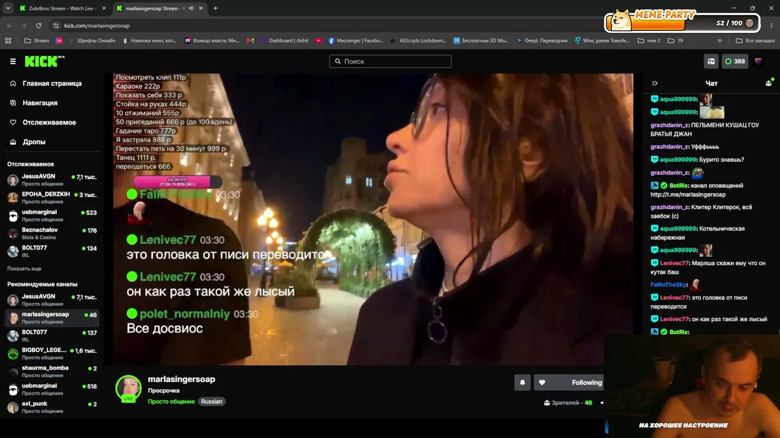
Task: Open the YouTube bookmark icon
Action: pyautogui.click(x=319, y=41)
